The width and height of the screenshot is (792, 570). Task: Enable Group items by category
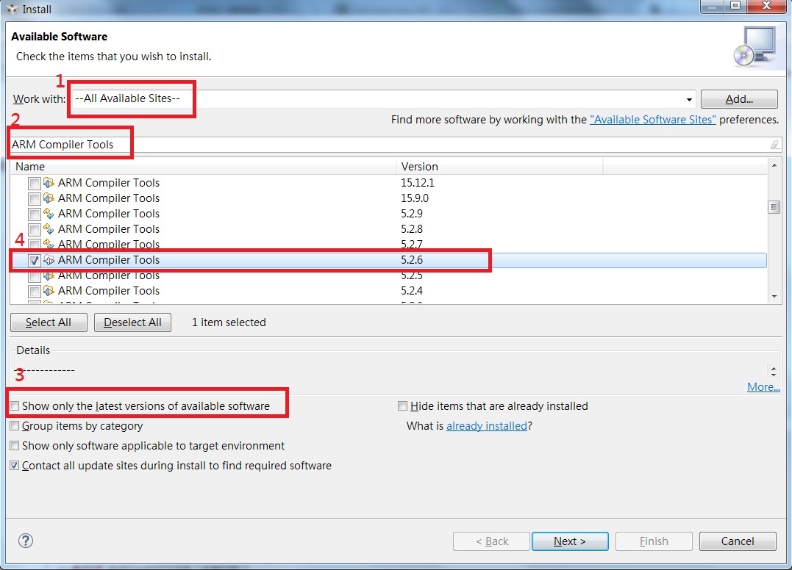(x=15, y=426)
